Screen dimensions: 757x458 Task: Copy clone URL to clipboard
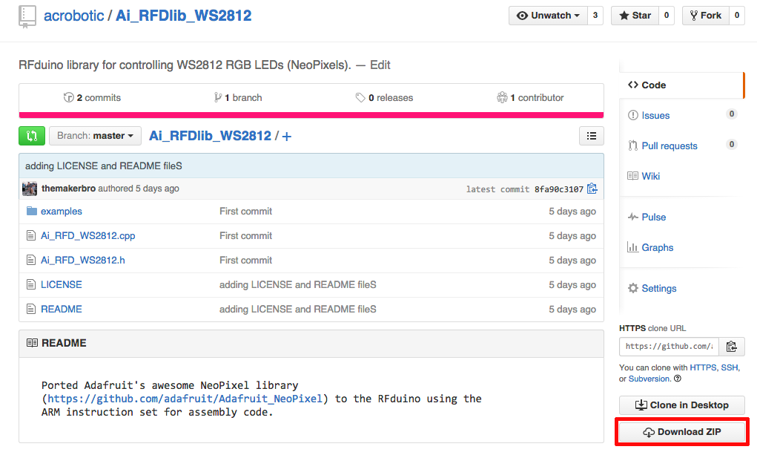click(x=731, y=347)
